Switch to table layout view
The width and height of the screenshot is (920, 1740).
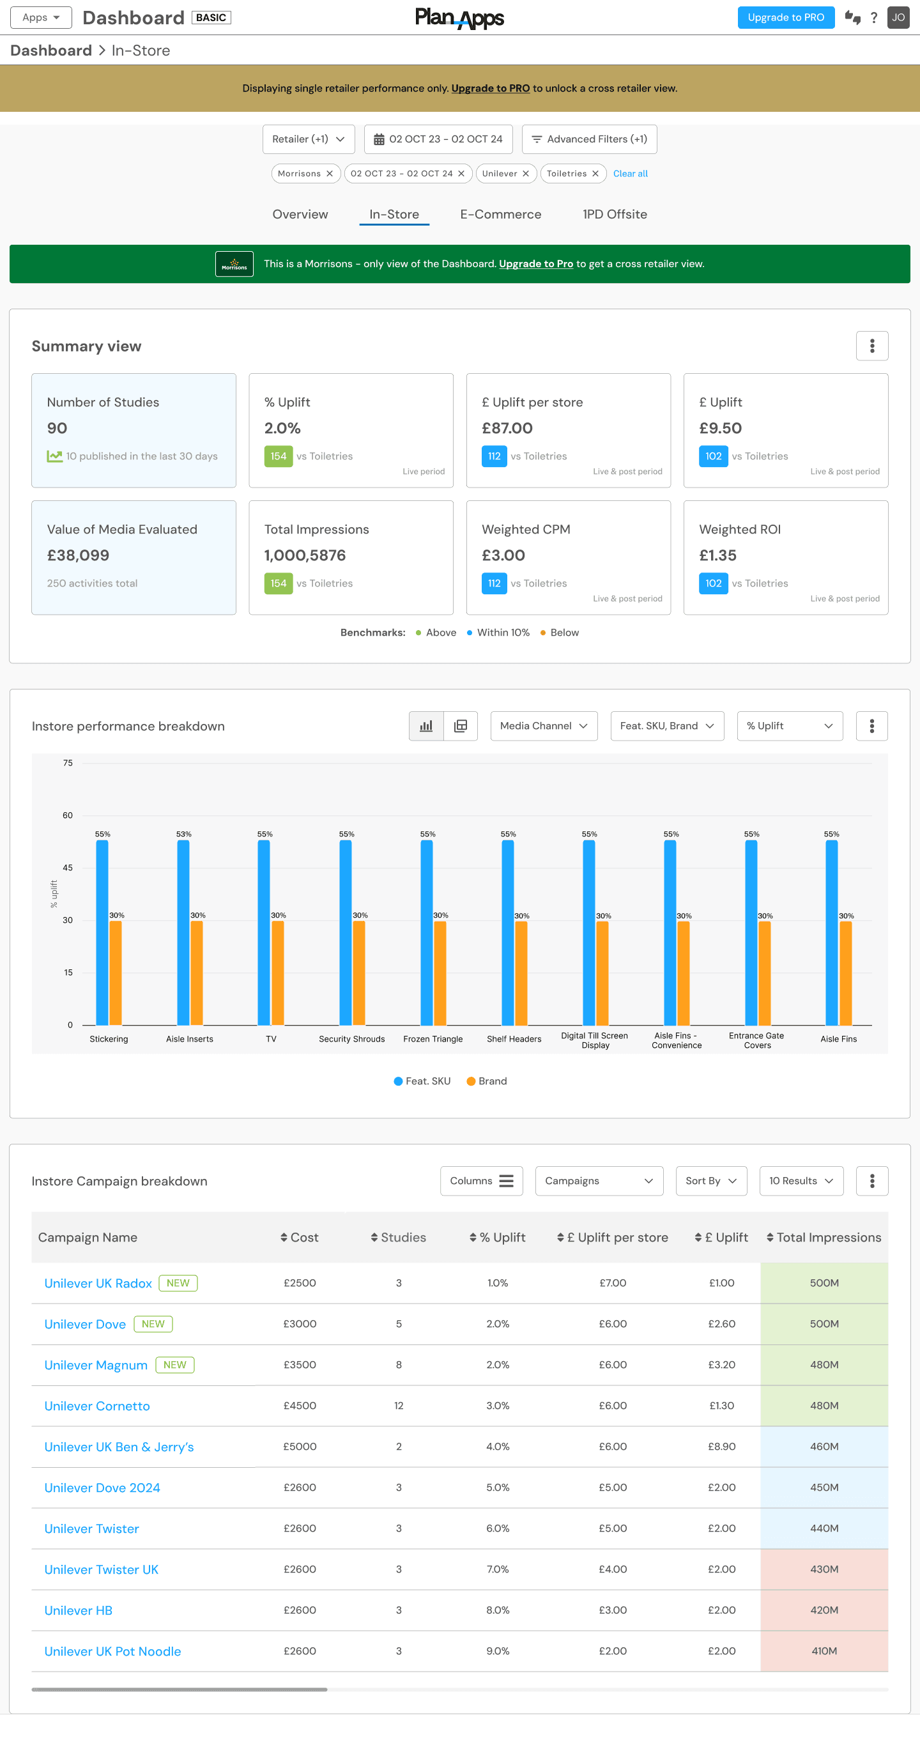[x=461, y=726]
